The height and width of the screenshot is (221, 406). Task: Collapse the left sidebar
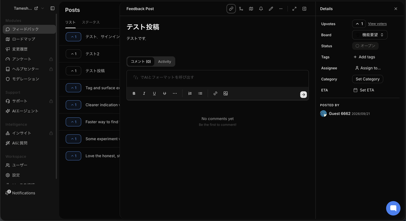coord(52,8)
